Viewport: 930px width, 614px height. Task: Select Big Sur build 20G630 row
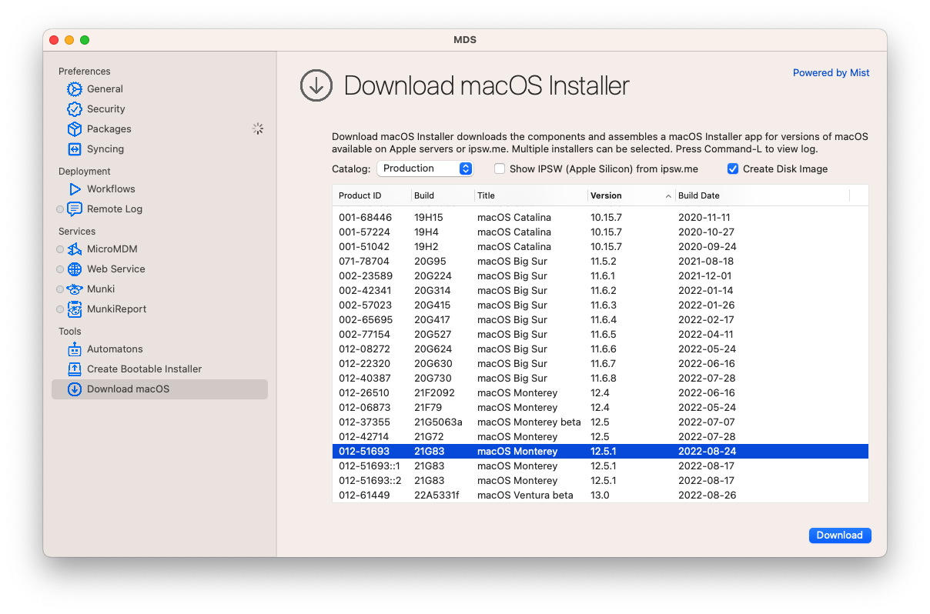click(600, 364)
